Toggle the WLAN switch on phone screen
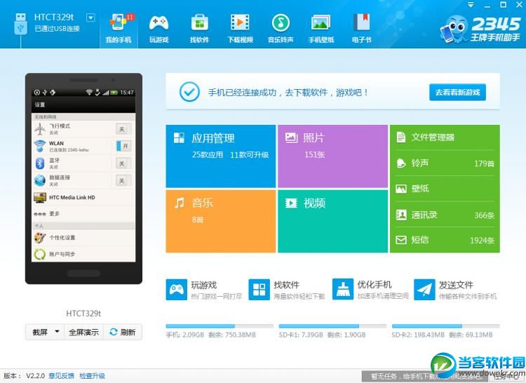The width and height of the screenshot is (526, 383). (x=123, y=146)
